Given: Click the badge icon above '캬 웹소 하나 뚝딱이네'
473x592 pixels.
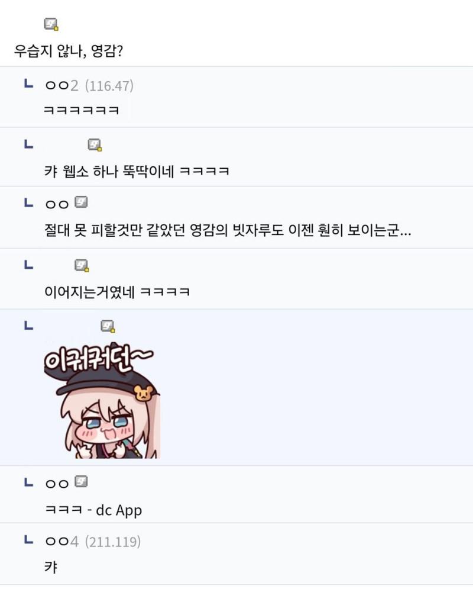Looking at the screenshot, I should tap(95, 145).
